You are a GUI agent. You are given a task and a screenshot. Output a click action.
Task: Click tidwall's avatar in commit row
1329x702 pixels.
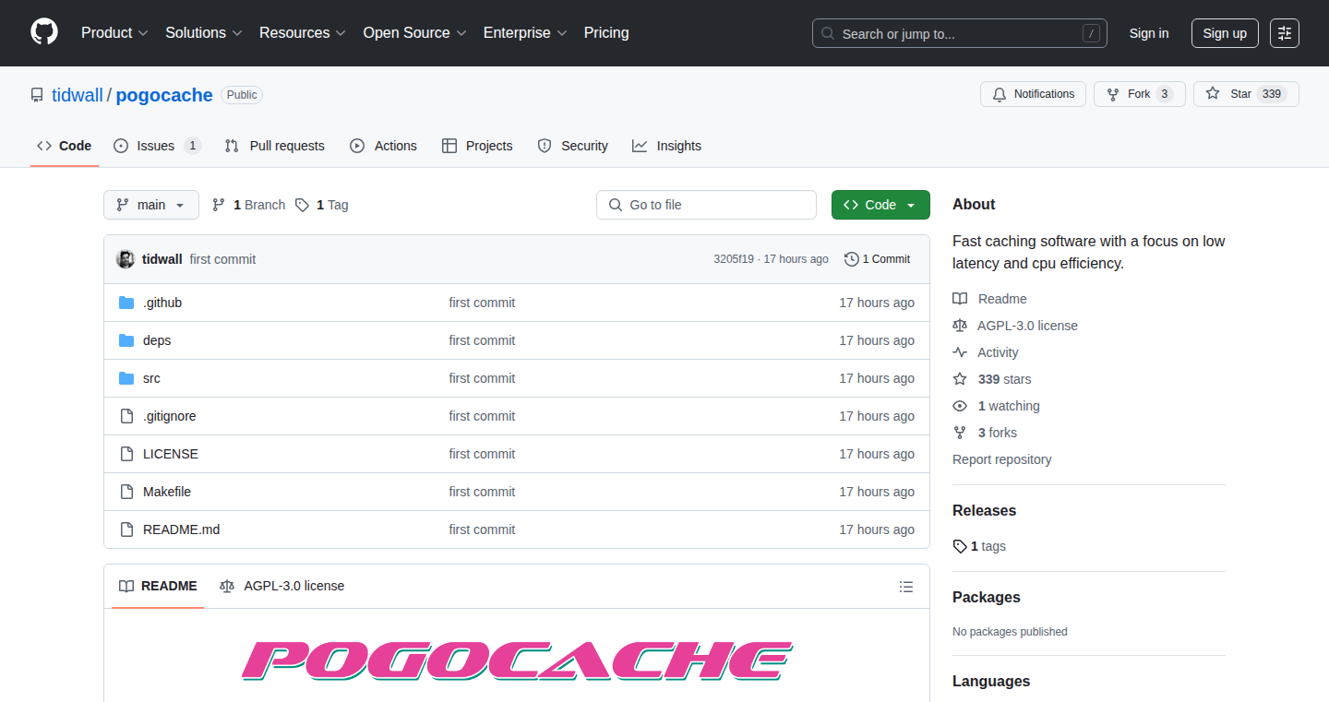tap(126, 259)
